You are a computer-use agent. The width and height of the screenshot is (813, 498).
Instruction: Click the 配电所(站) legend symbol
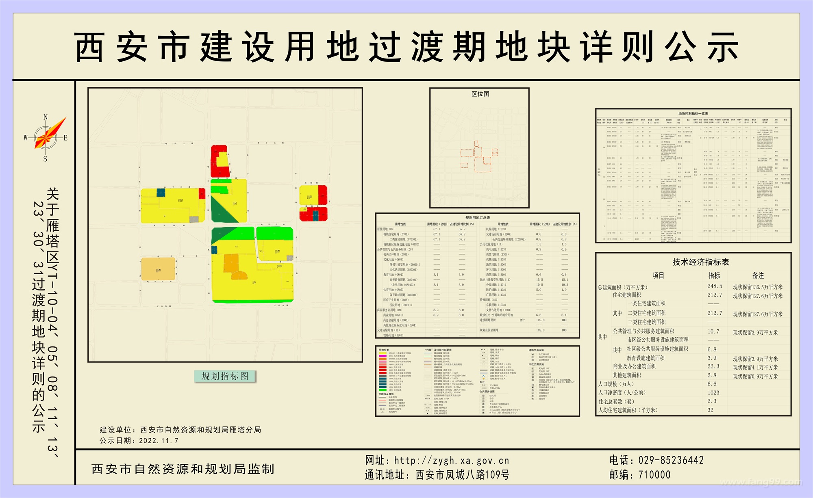click(x=533, y=368)
